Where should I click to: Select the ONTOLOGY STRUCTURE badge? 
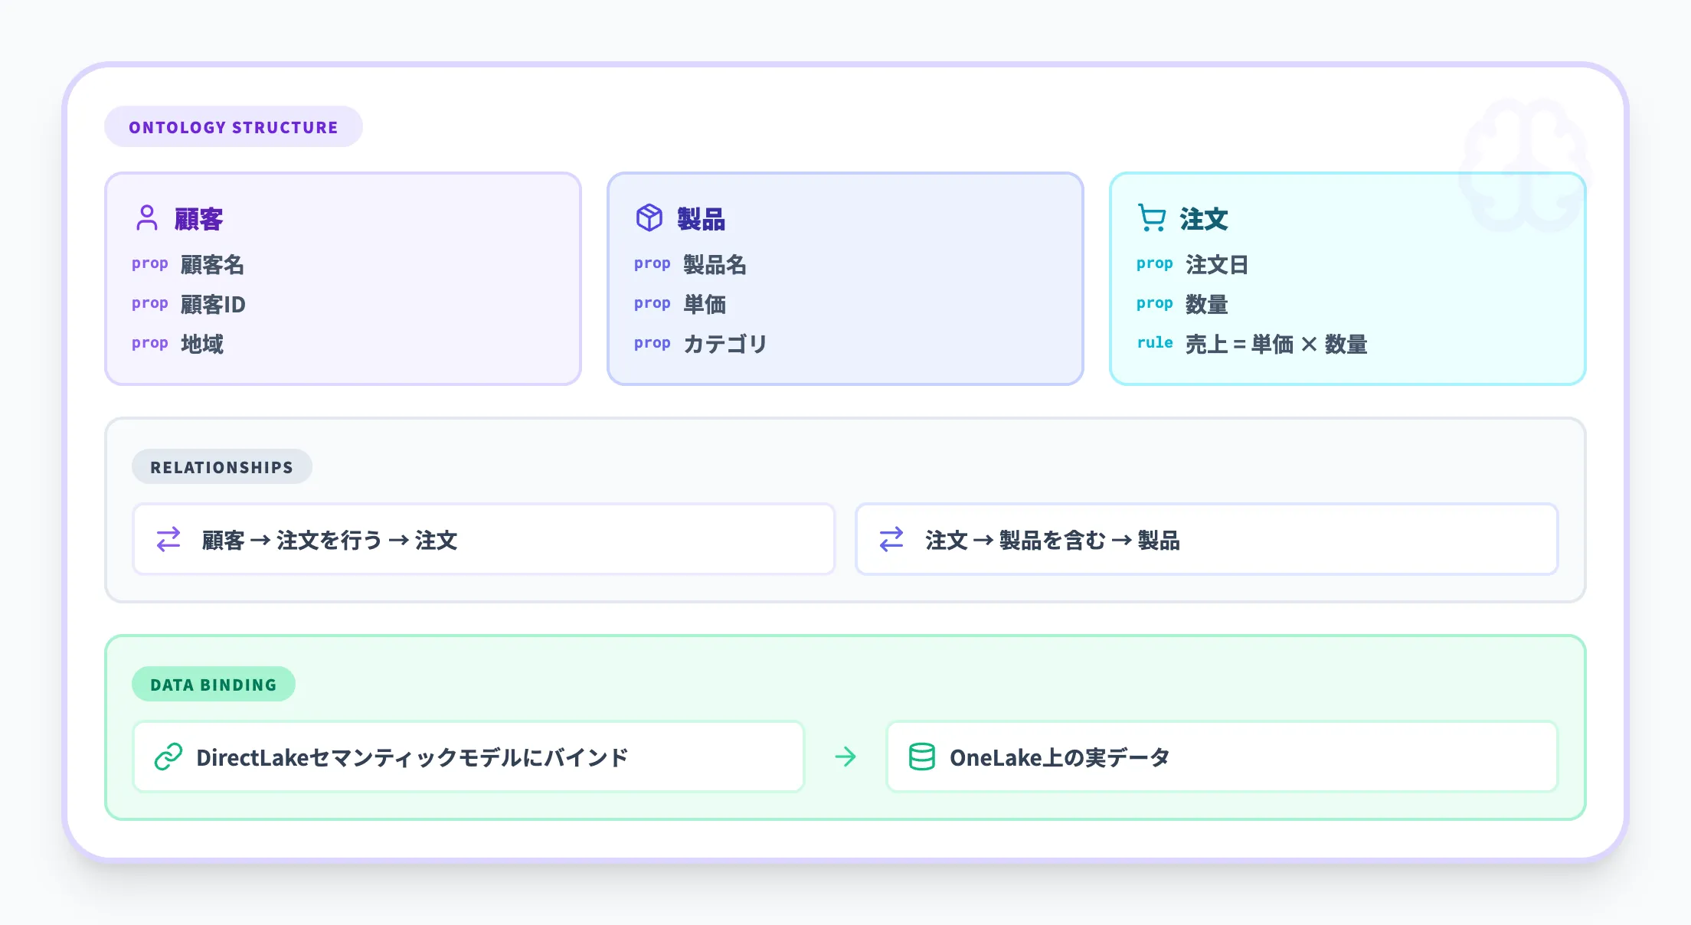coord(234,127)
